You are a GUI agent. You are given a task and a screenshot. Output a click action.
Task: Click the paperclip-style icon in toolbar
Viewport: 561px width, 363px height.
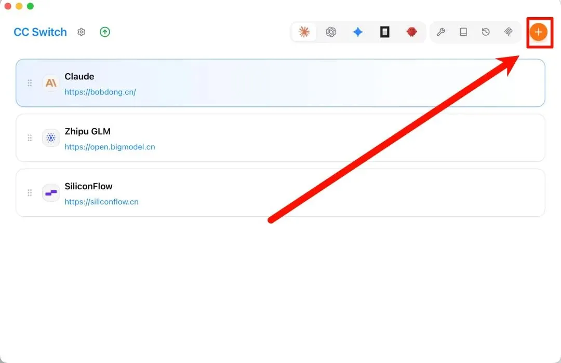[x=509, y=32]
